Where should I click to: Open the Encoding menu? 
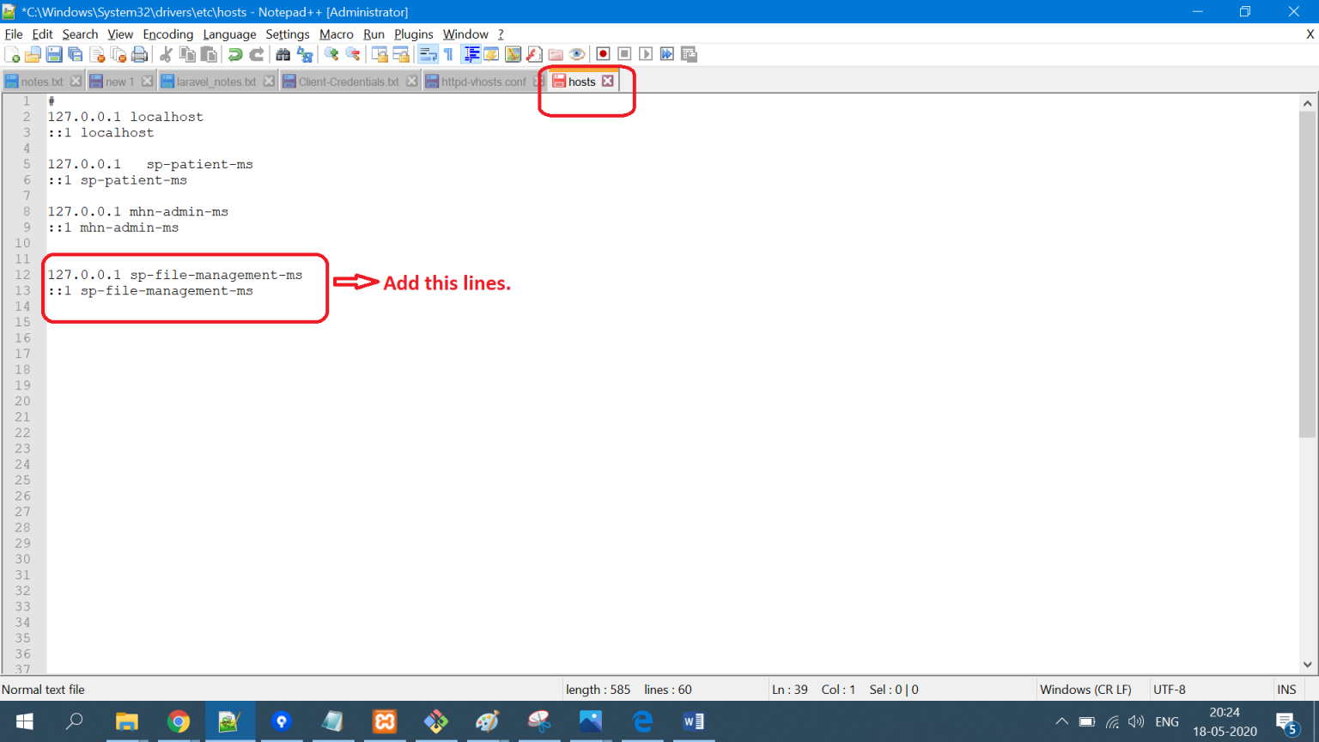point(168,34)
